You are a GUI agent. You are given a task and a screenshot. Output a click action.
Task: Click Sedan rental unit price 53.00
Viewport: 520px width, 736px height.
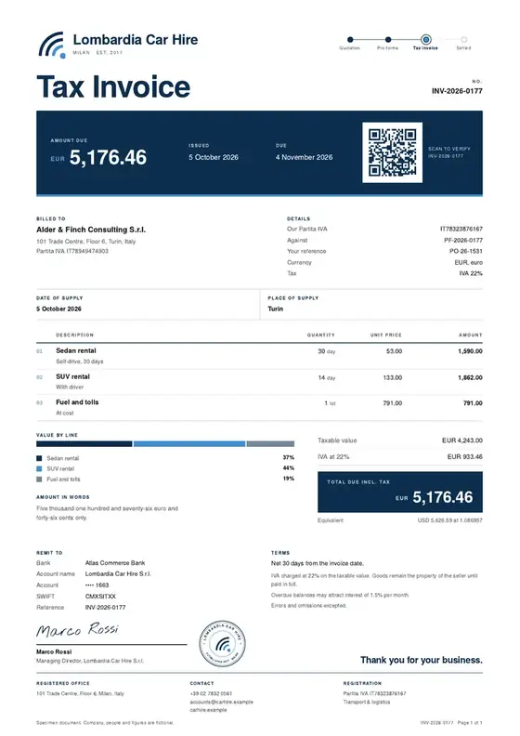click(x=394, y=351)
